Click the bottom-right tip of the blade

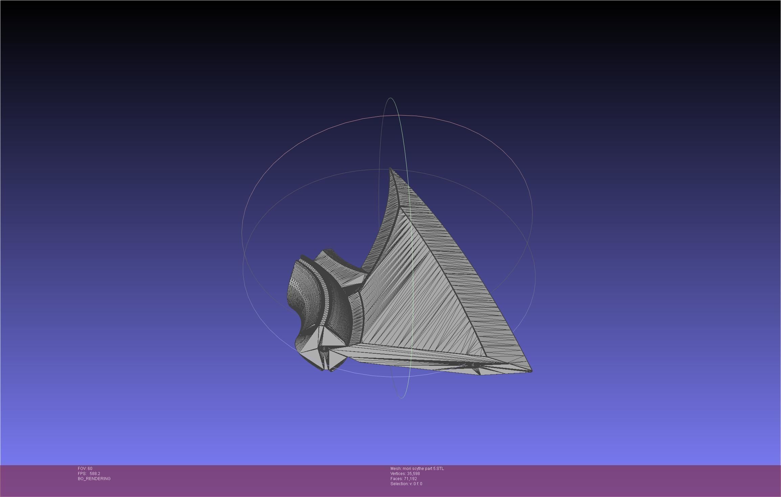[x=531, y=371]
